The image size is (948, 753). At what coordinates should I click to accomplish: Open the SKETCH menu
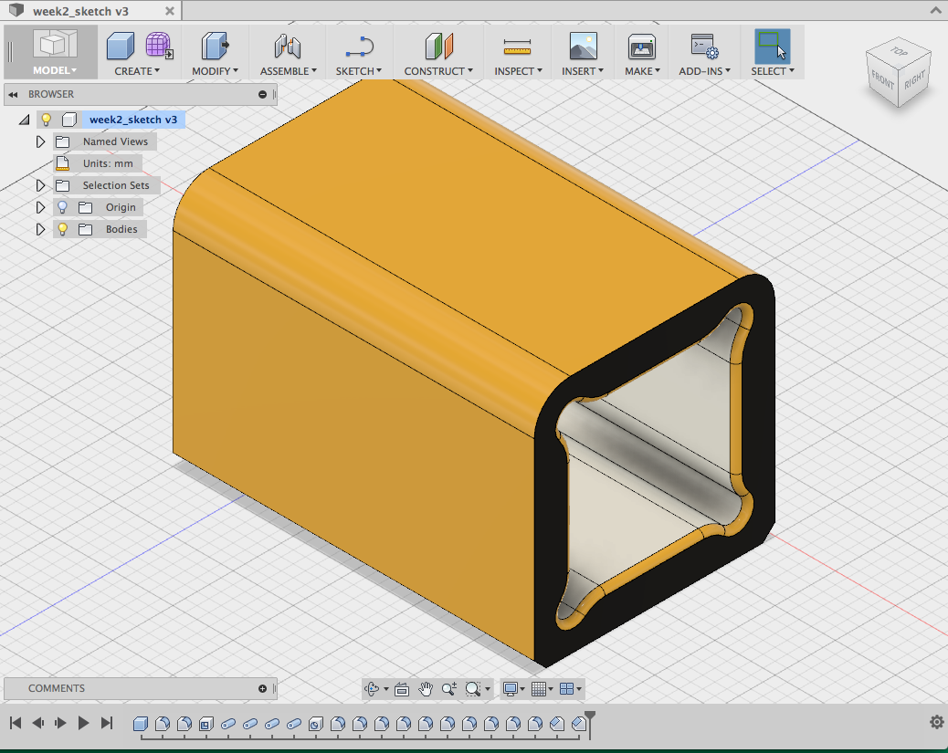pos(359,70)
